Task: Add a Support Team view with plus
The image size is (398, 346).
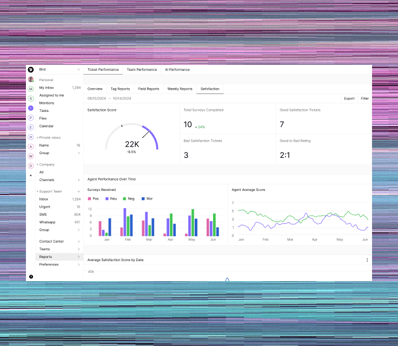Action: 79,192
